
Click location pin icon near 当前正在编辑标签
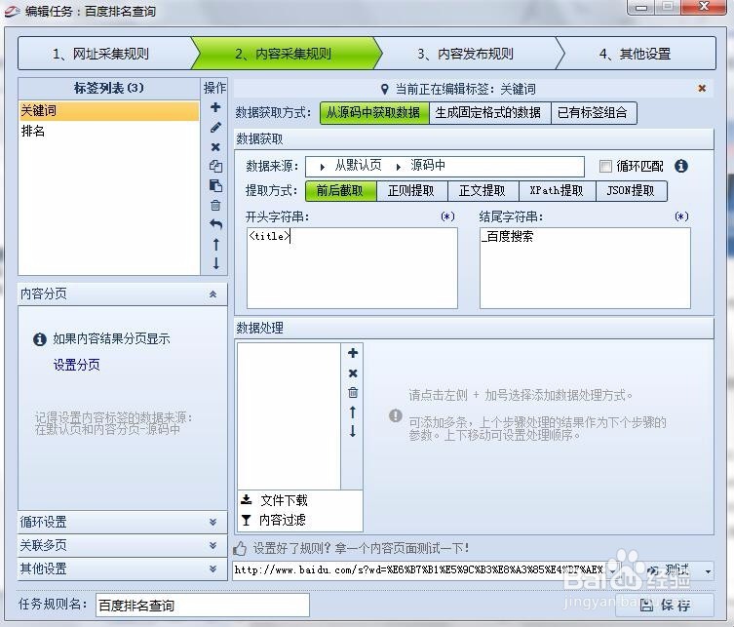(x=384, y=89)
